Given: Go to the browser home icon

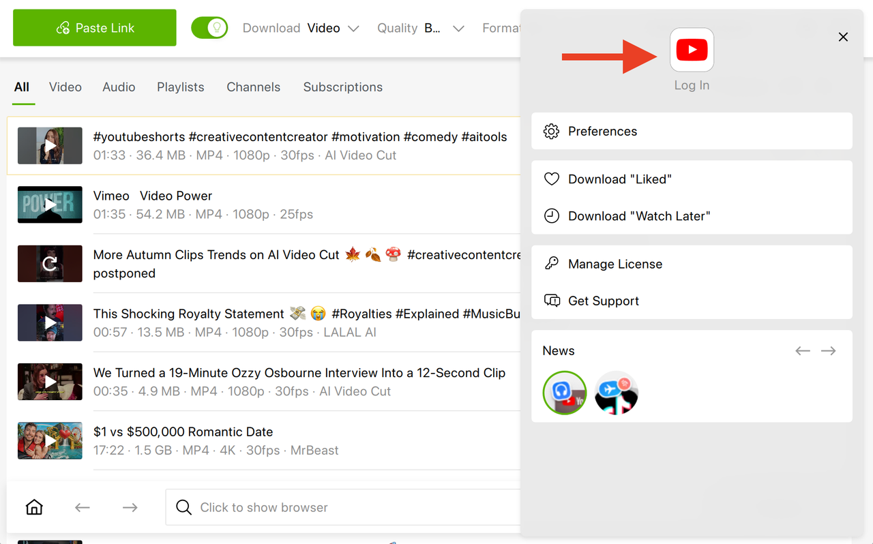Looking at the screenshot, I should pyautogui.click(x=34, y=507).
